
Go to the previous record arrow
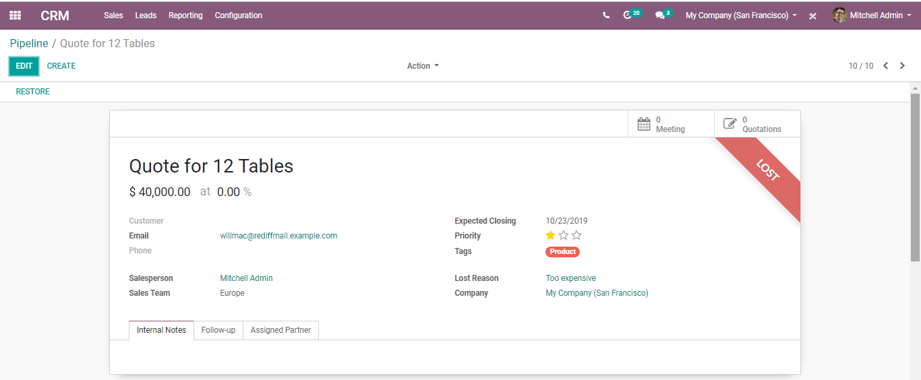tap(886, 66)
